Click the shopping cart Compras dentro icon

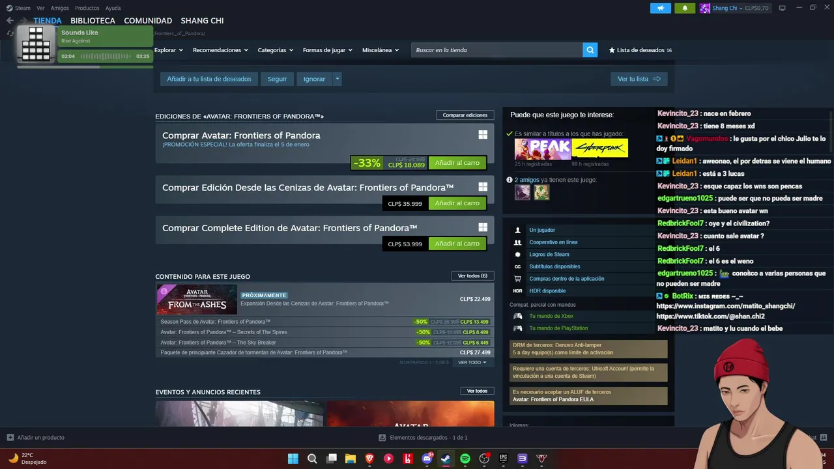point(517,279)
